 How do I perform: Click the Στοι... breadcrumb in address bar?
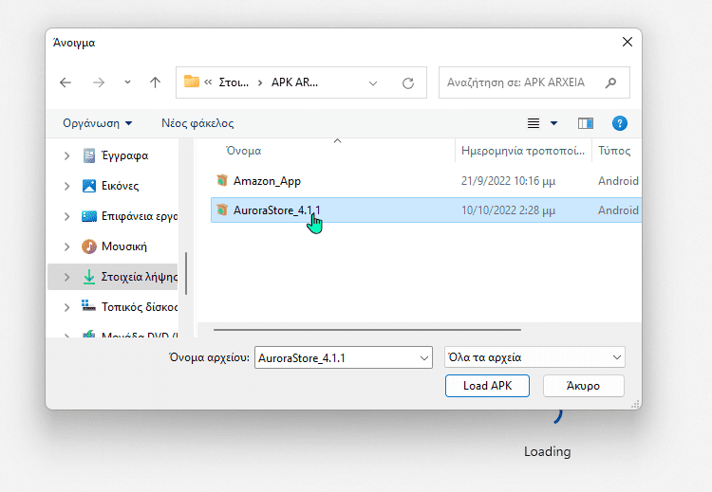point(234,82)
